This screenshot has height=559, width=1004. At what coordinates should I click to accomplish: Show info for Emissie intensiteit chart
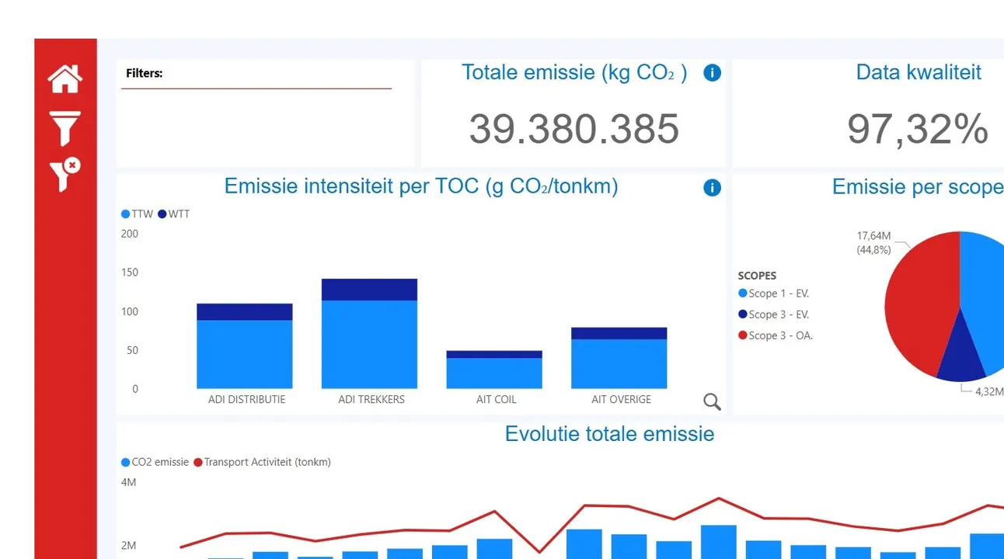[712, 188]
